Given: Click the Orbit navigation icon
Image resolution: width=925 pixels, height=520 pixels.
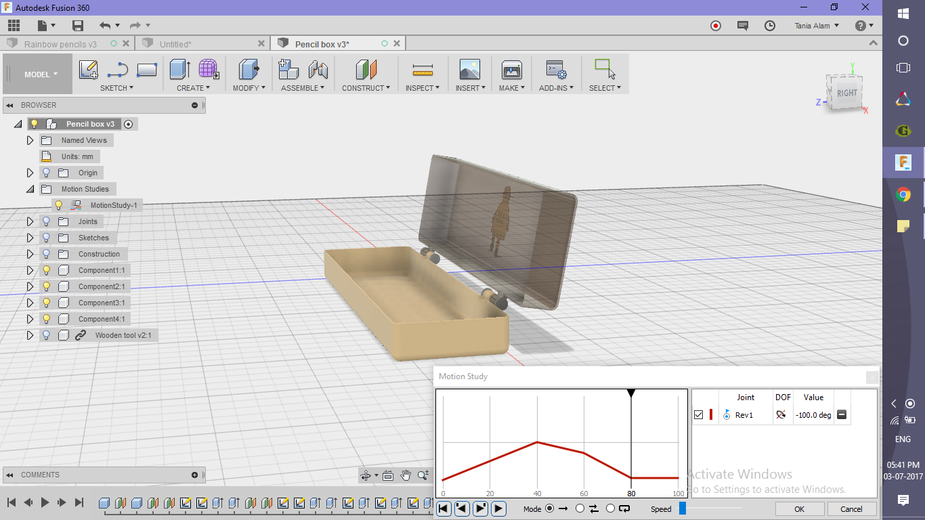Looking at the screenshot, I should coord(366,475).
